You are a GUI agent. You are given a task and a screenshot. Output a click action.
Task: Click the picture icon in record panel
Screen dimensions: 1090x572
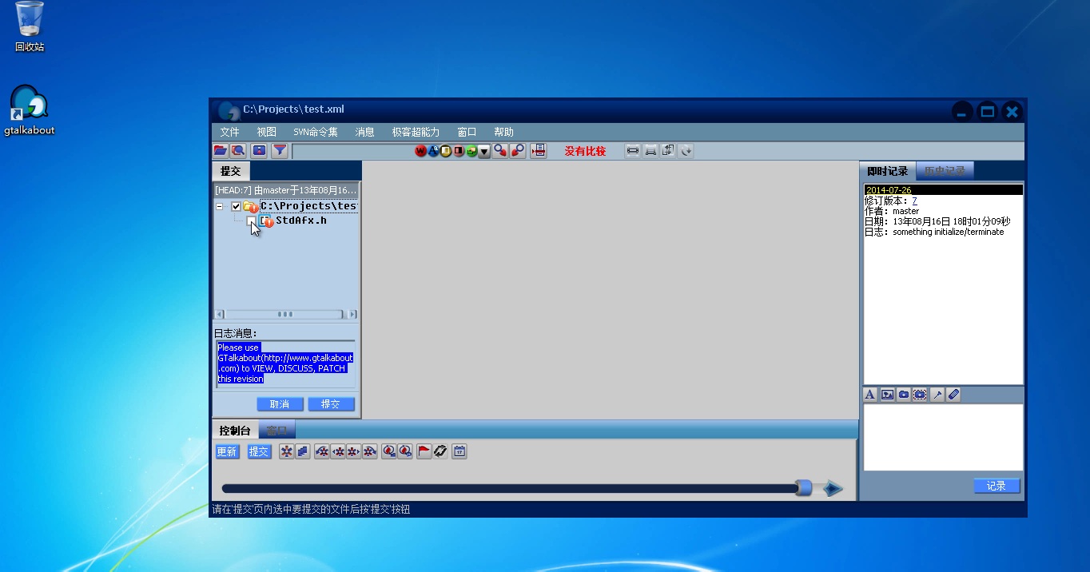click(x=887, y=395)
